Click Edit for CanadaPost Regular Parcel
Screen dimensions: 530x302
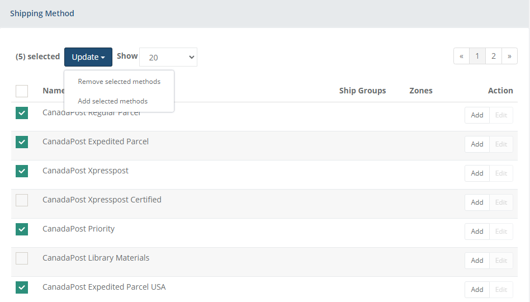pos(501,115)
